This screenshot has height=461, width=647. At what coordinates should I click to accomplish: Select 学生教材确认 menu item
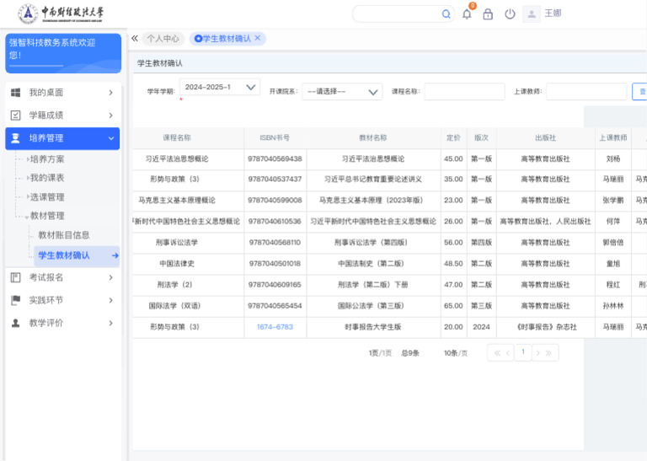click(77, 255)
